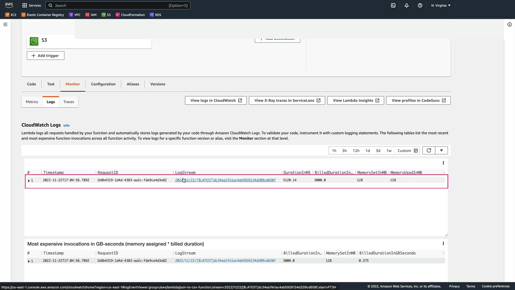Switch to the Metrics sub-tab
515x290 pixels.
point(32,102)
